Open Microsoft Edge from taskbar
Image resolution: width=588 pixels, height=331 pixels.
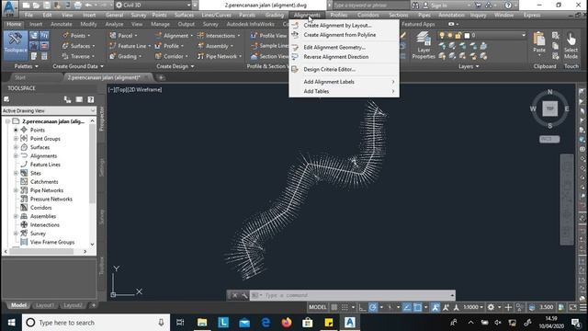[x=266, y=323]
